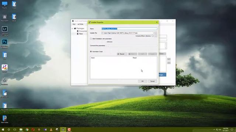Open the Setup folder on desktop
236x132 pixels.
pyautogui.click(x=14, y=18)
